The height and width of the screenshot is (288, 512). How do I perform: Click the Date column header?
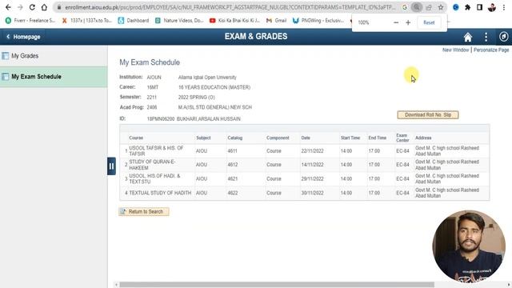point(306,138)
